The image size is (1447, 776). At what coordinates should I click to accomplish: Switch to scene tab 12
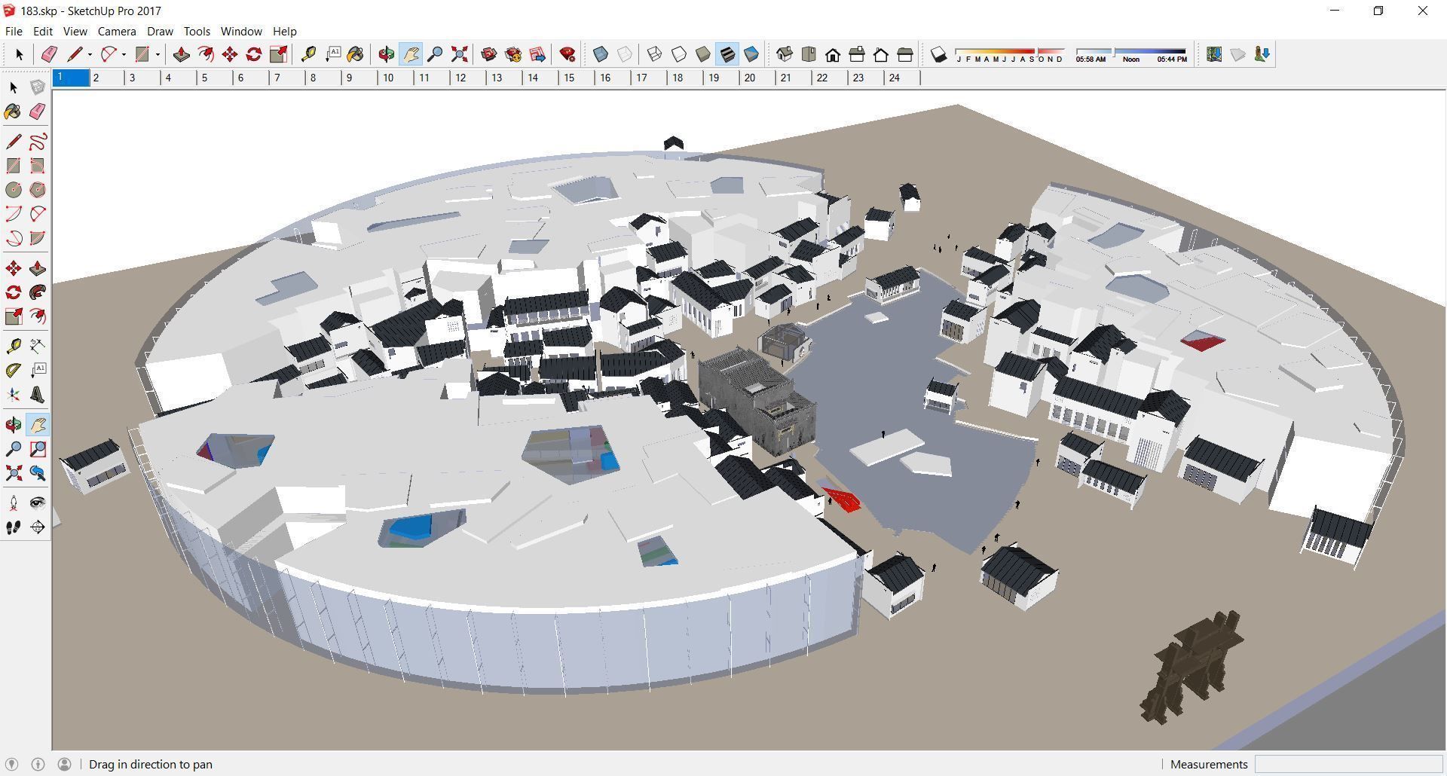(470, 78)
